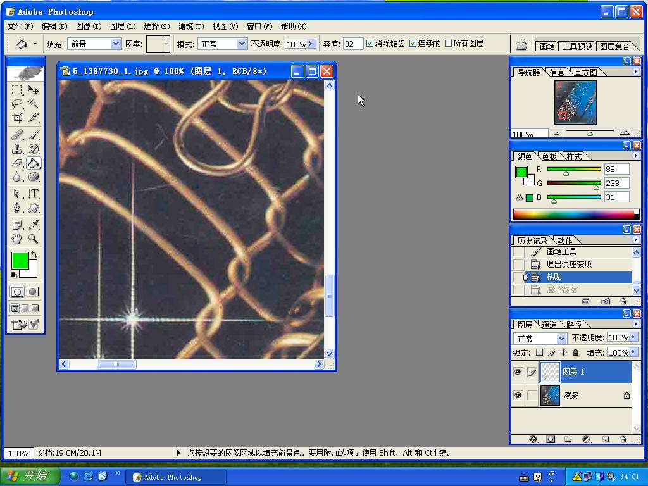
Task: Hide the 背景 layer via eye icon
Action: pos(518,396)
